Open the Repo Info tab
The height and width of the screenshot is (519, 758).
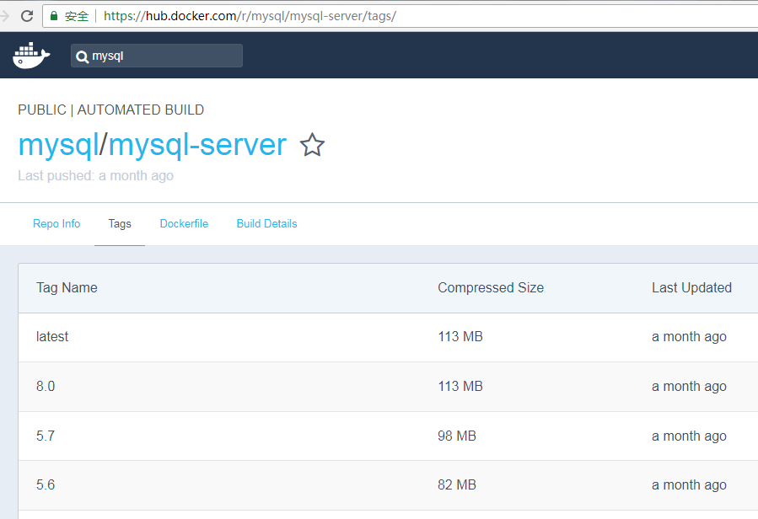56,223
